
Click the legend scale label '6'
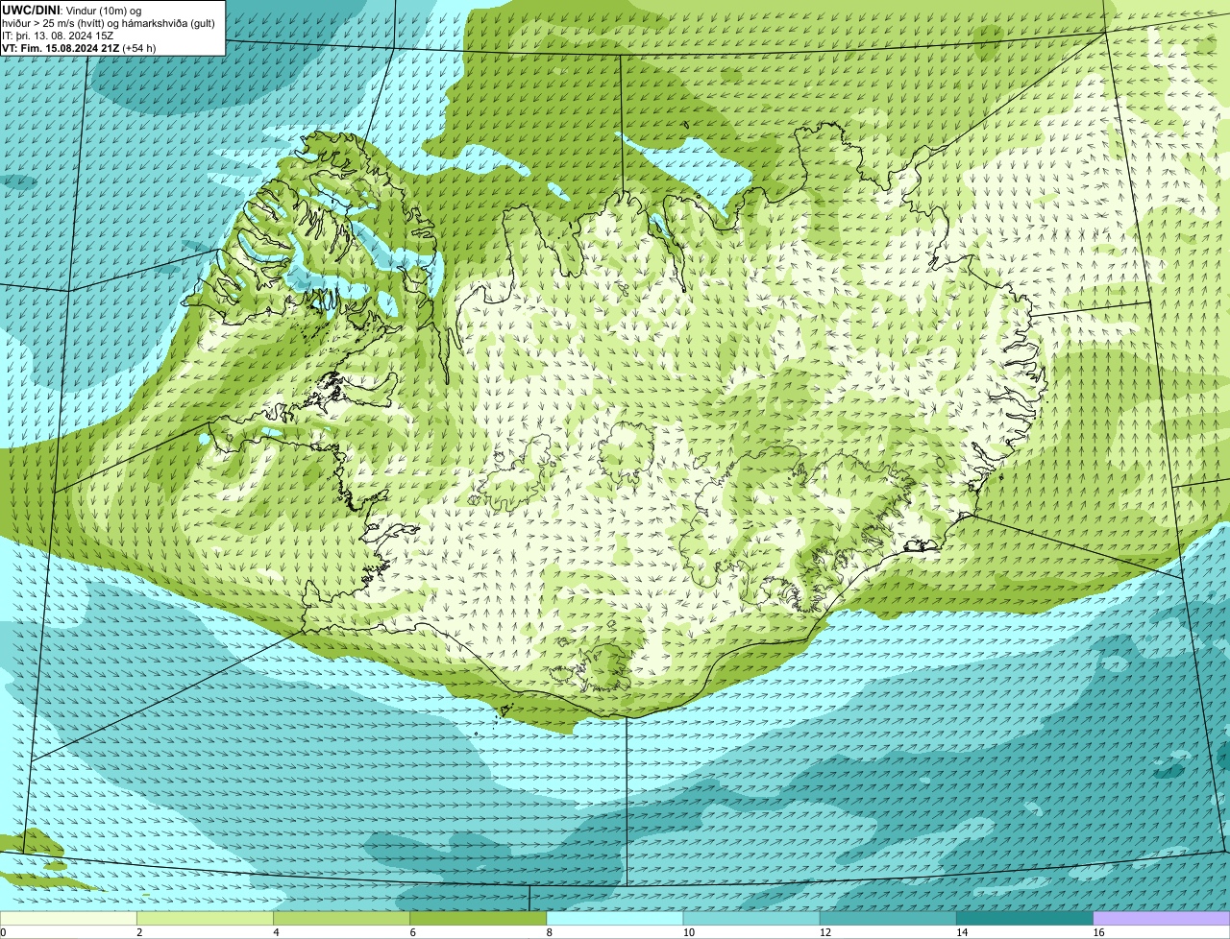(x=412, y=932)
